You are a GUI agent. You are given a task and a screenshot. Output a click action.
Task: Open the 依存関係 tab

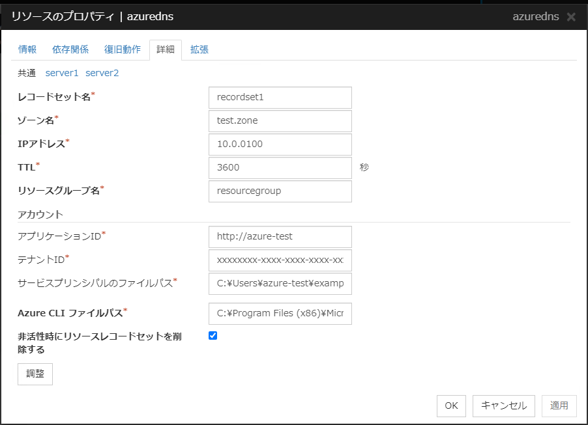pyautogui.click(x=70, y=49)
